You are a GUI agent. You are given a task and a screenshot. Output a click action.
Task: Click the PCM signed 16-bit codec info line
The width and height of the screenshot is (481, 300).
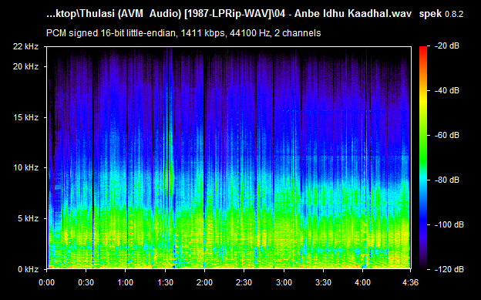tap(183, 33)
